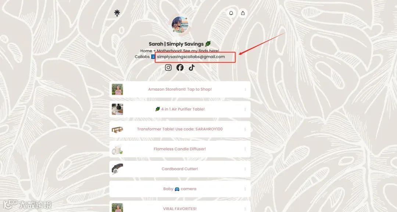Open the Facebook profile icon

point(180,67)
